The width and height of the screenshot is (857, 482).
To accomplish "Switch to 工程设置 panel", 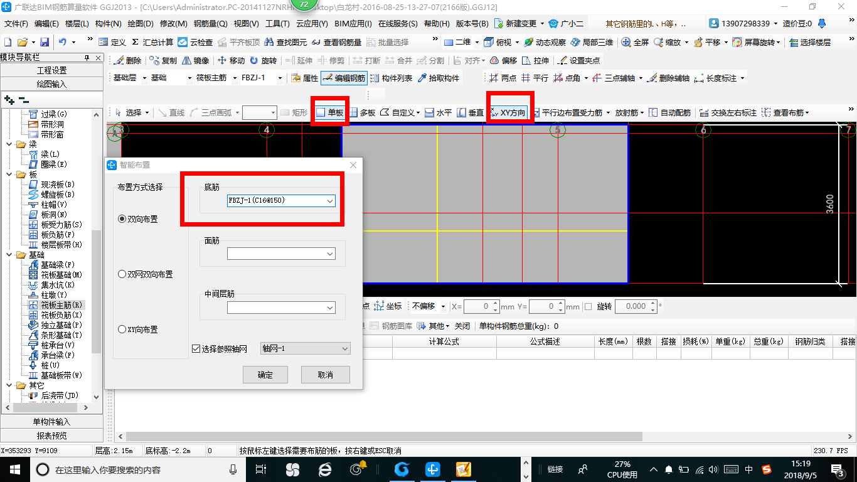I will [51, 70].
